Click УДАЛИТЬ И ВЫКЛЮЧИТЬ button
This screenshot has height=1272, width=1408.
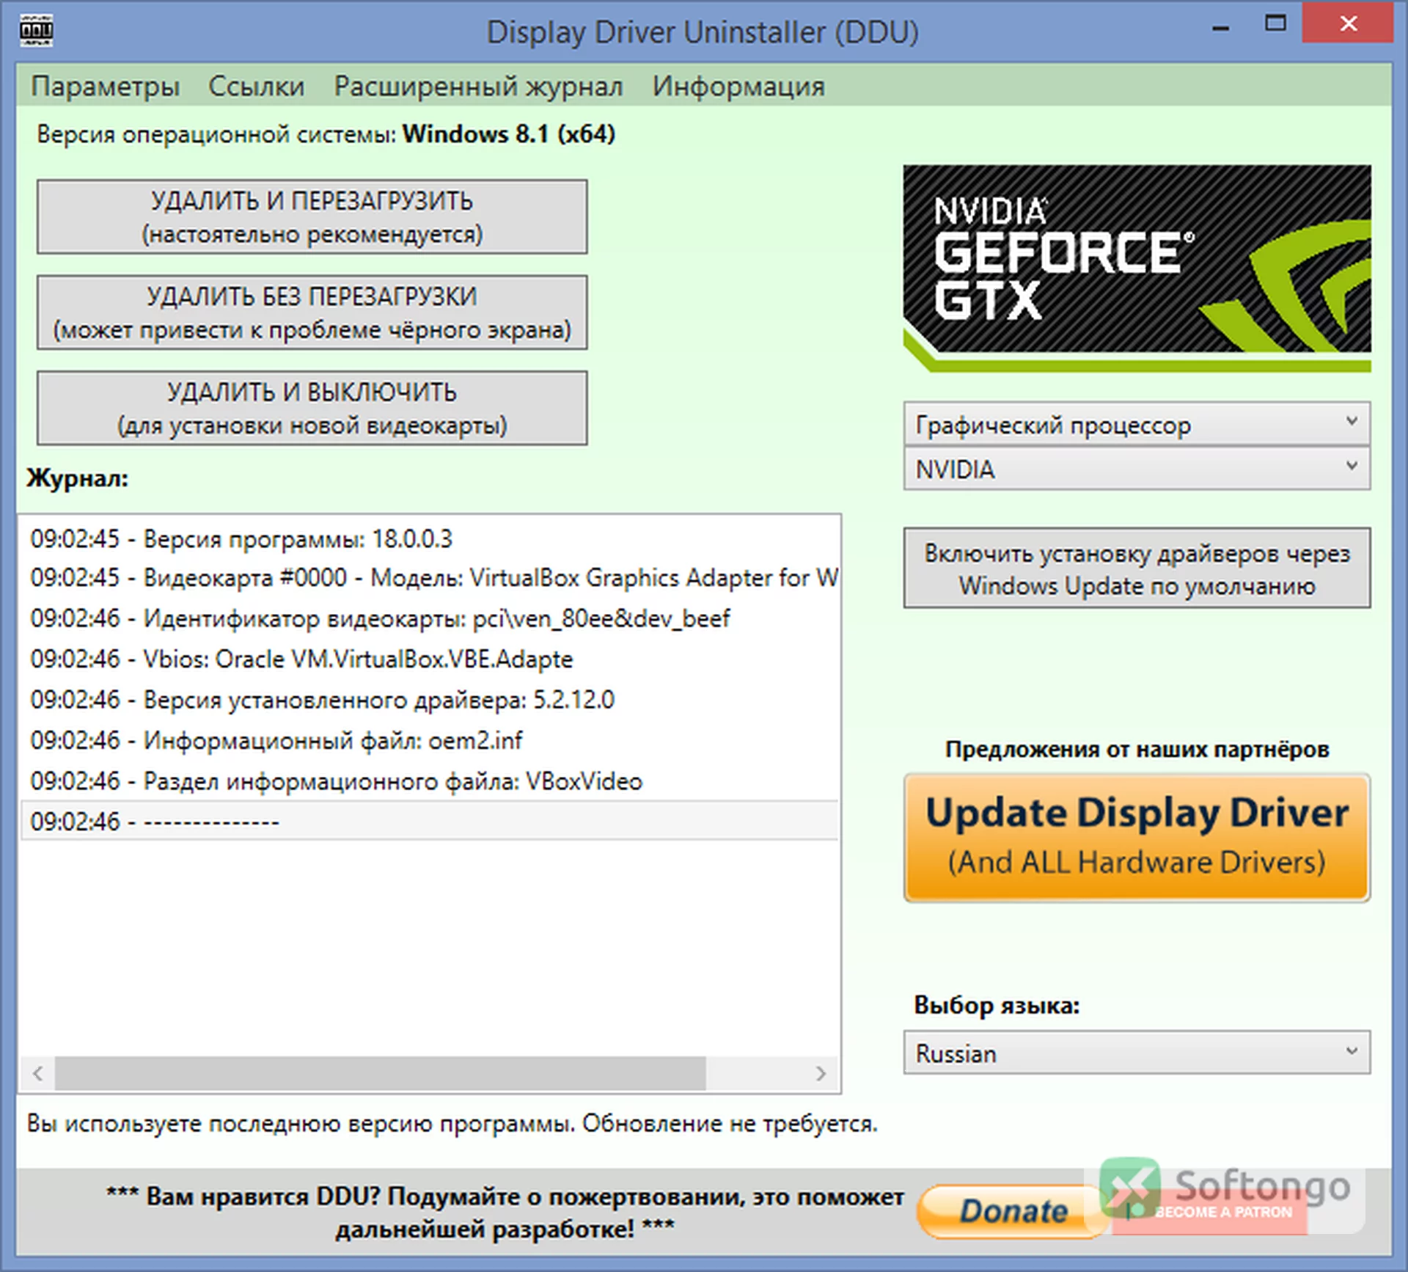312,408
